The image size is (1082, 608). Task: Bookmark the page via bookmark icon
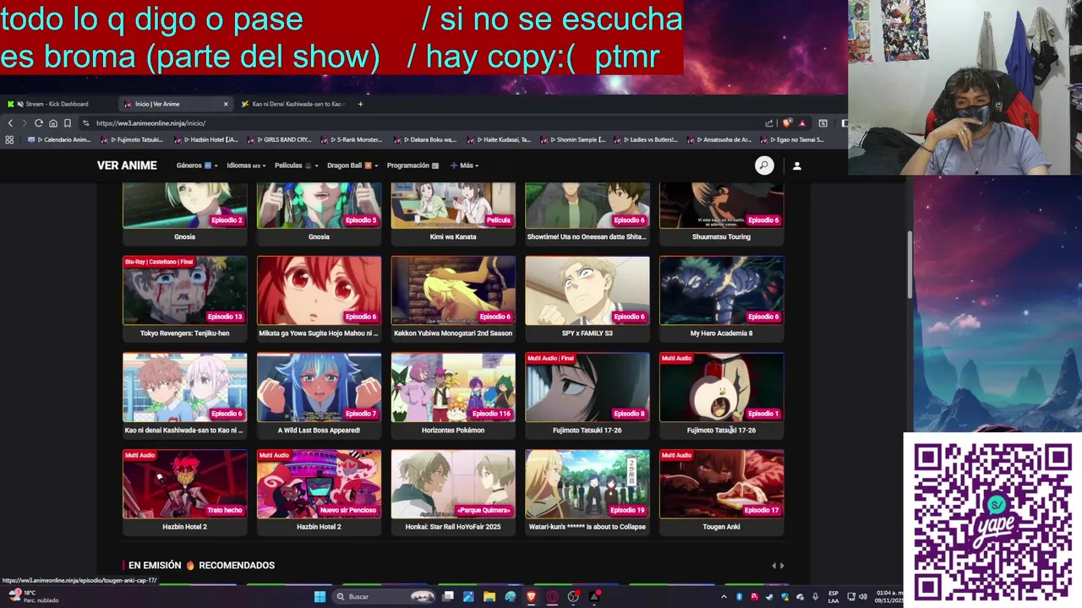tap(68, 123)
